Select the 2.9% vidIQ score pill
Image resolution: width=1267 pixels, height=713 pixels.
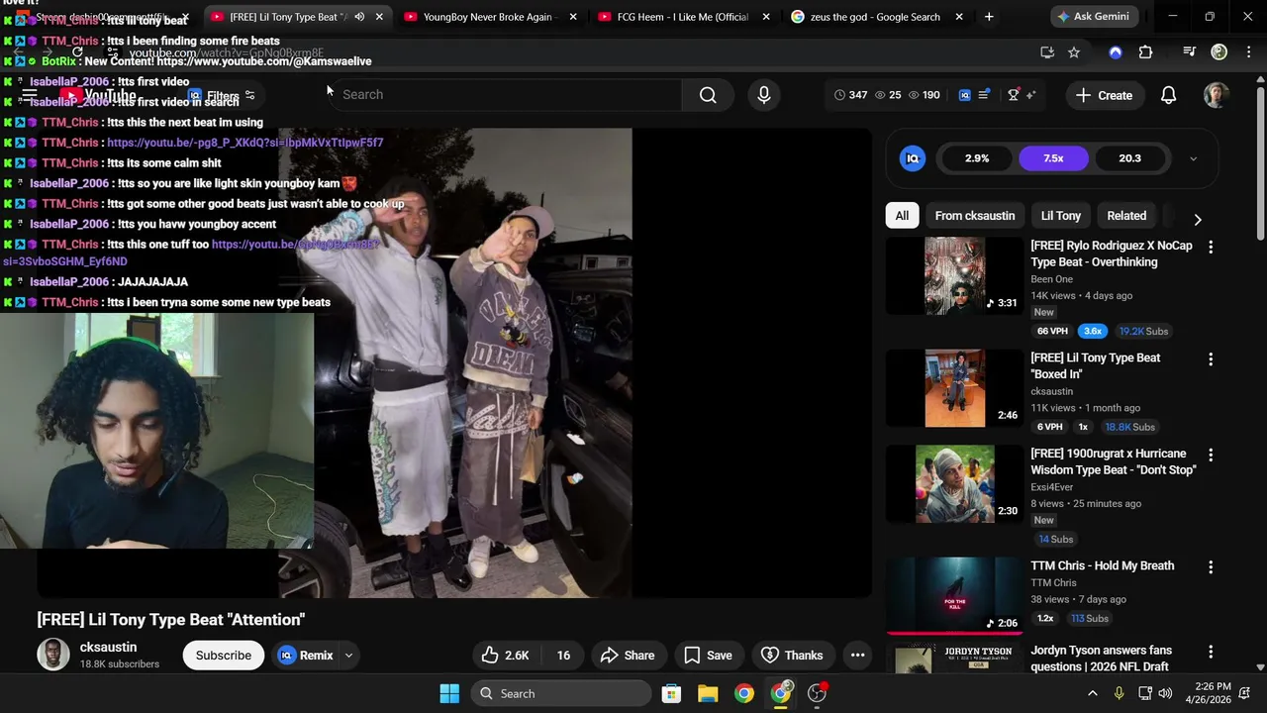pos(977,158)
